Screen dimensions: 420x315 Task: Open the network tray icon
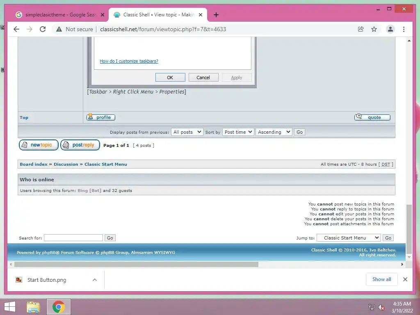tap(372, 307)
